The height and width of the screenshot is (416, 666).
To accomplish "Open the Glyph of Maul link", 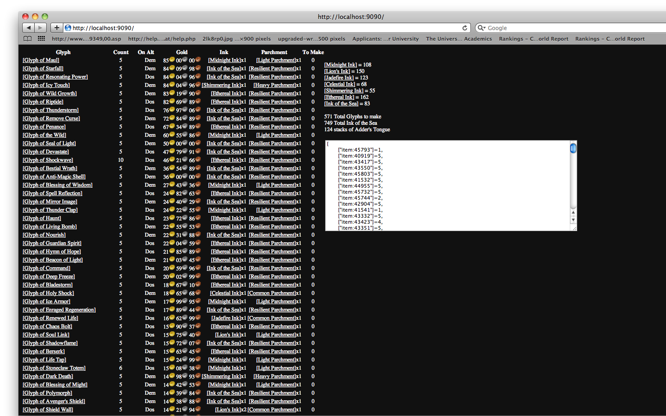I will point(41,60).
